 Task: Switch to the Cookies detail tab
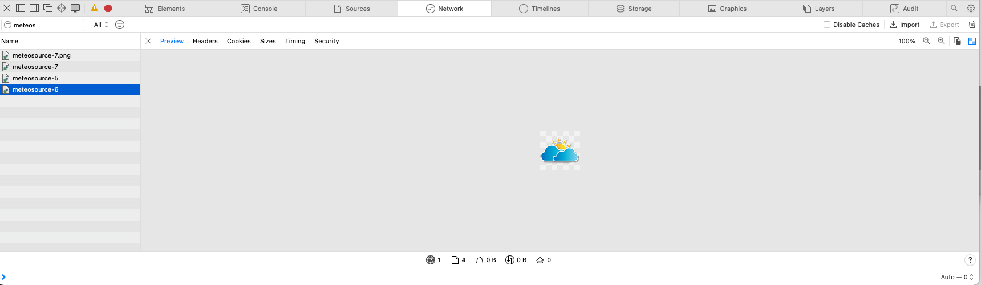coord(239,41)
